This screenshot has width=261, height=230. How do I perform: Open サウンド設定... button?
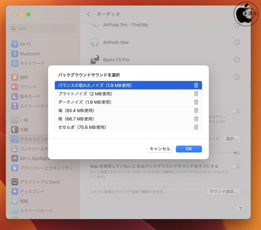click(223, 191)
